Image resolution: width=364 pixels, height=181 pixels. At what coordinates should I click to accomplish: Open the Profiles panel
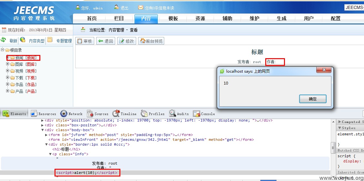[153, 114]
